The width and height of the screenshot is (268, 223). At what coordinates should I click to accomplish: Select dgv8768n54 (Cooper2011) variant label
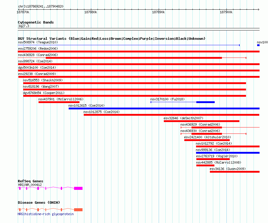tap(44, 93)
